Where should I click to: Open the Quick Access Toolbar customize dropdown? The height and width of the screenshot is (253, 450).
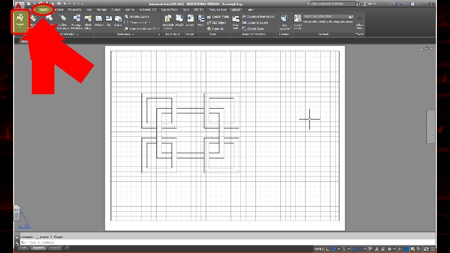[82, 4]
